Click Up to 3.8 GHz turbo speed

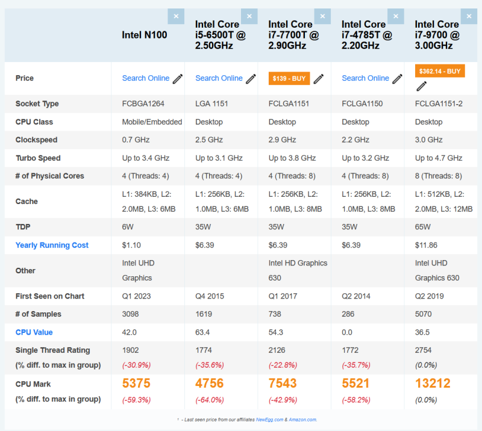click(x=292, y=158)
